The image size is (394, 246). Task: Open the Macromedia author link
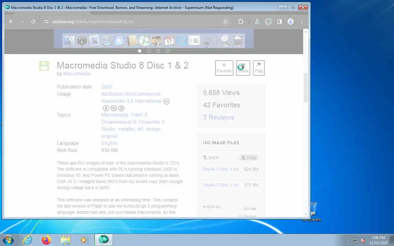[77, 74]
